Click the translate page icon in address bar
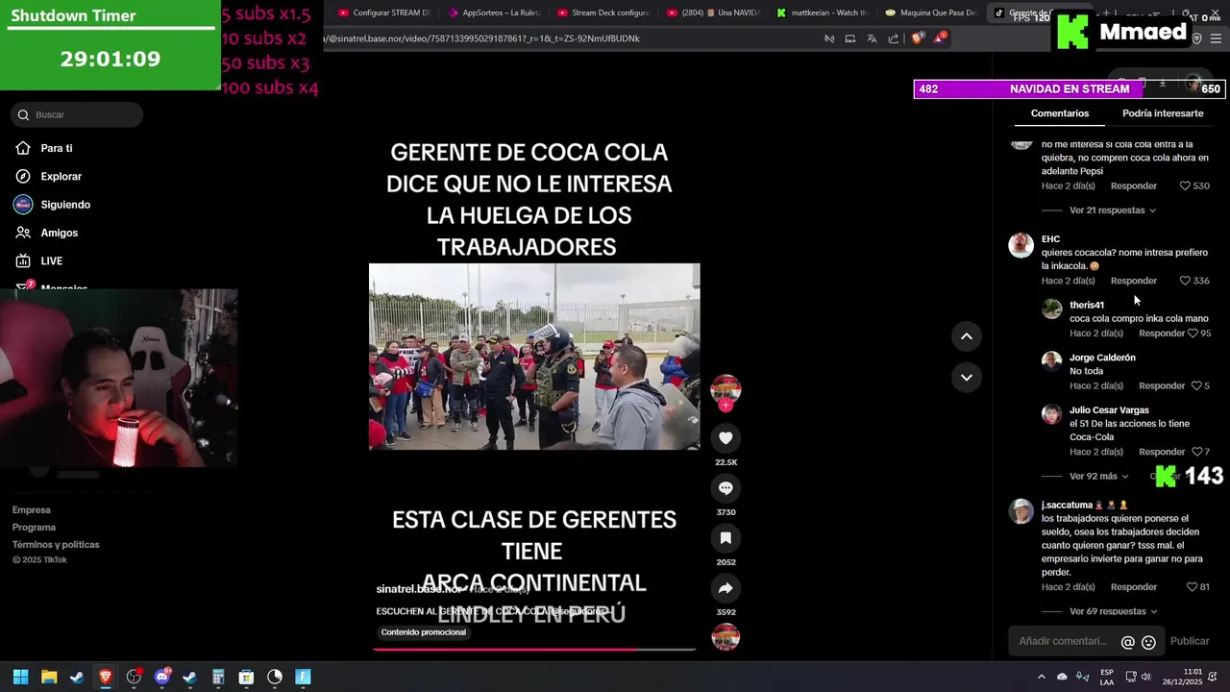Viewport: 1230px width, 692px height. [x=872, y=38]
